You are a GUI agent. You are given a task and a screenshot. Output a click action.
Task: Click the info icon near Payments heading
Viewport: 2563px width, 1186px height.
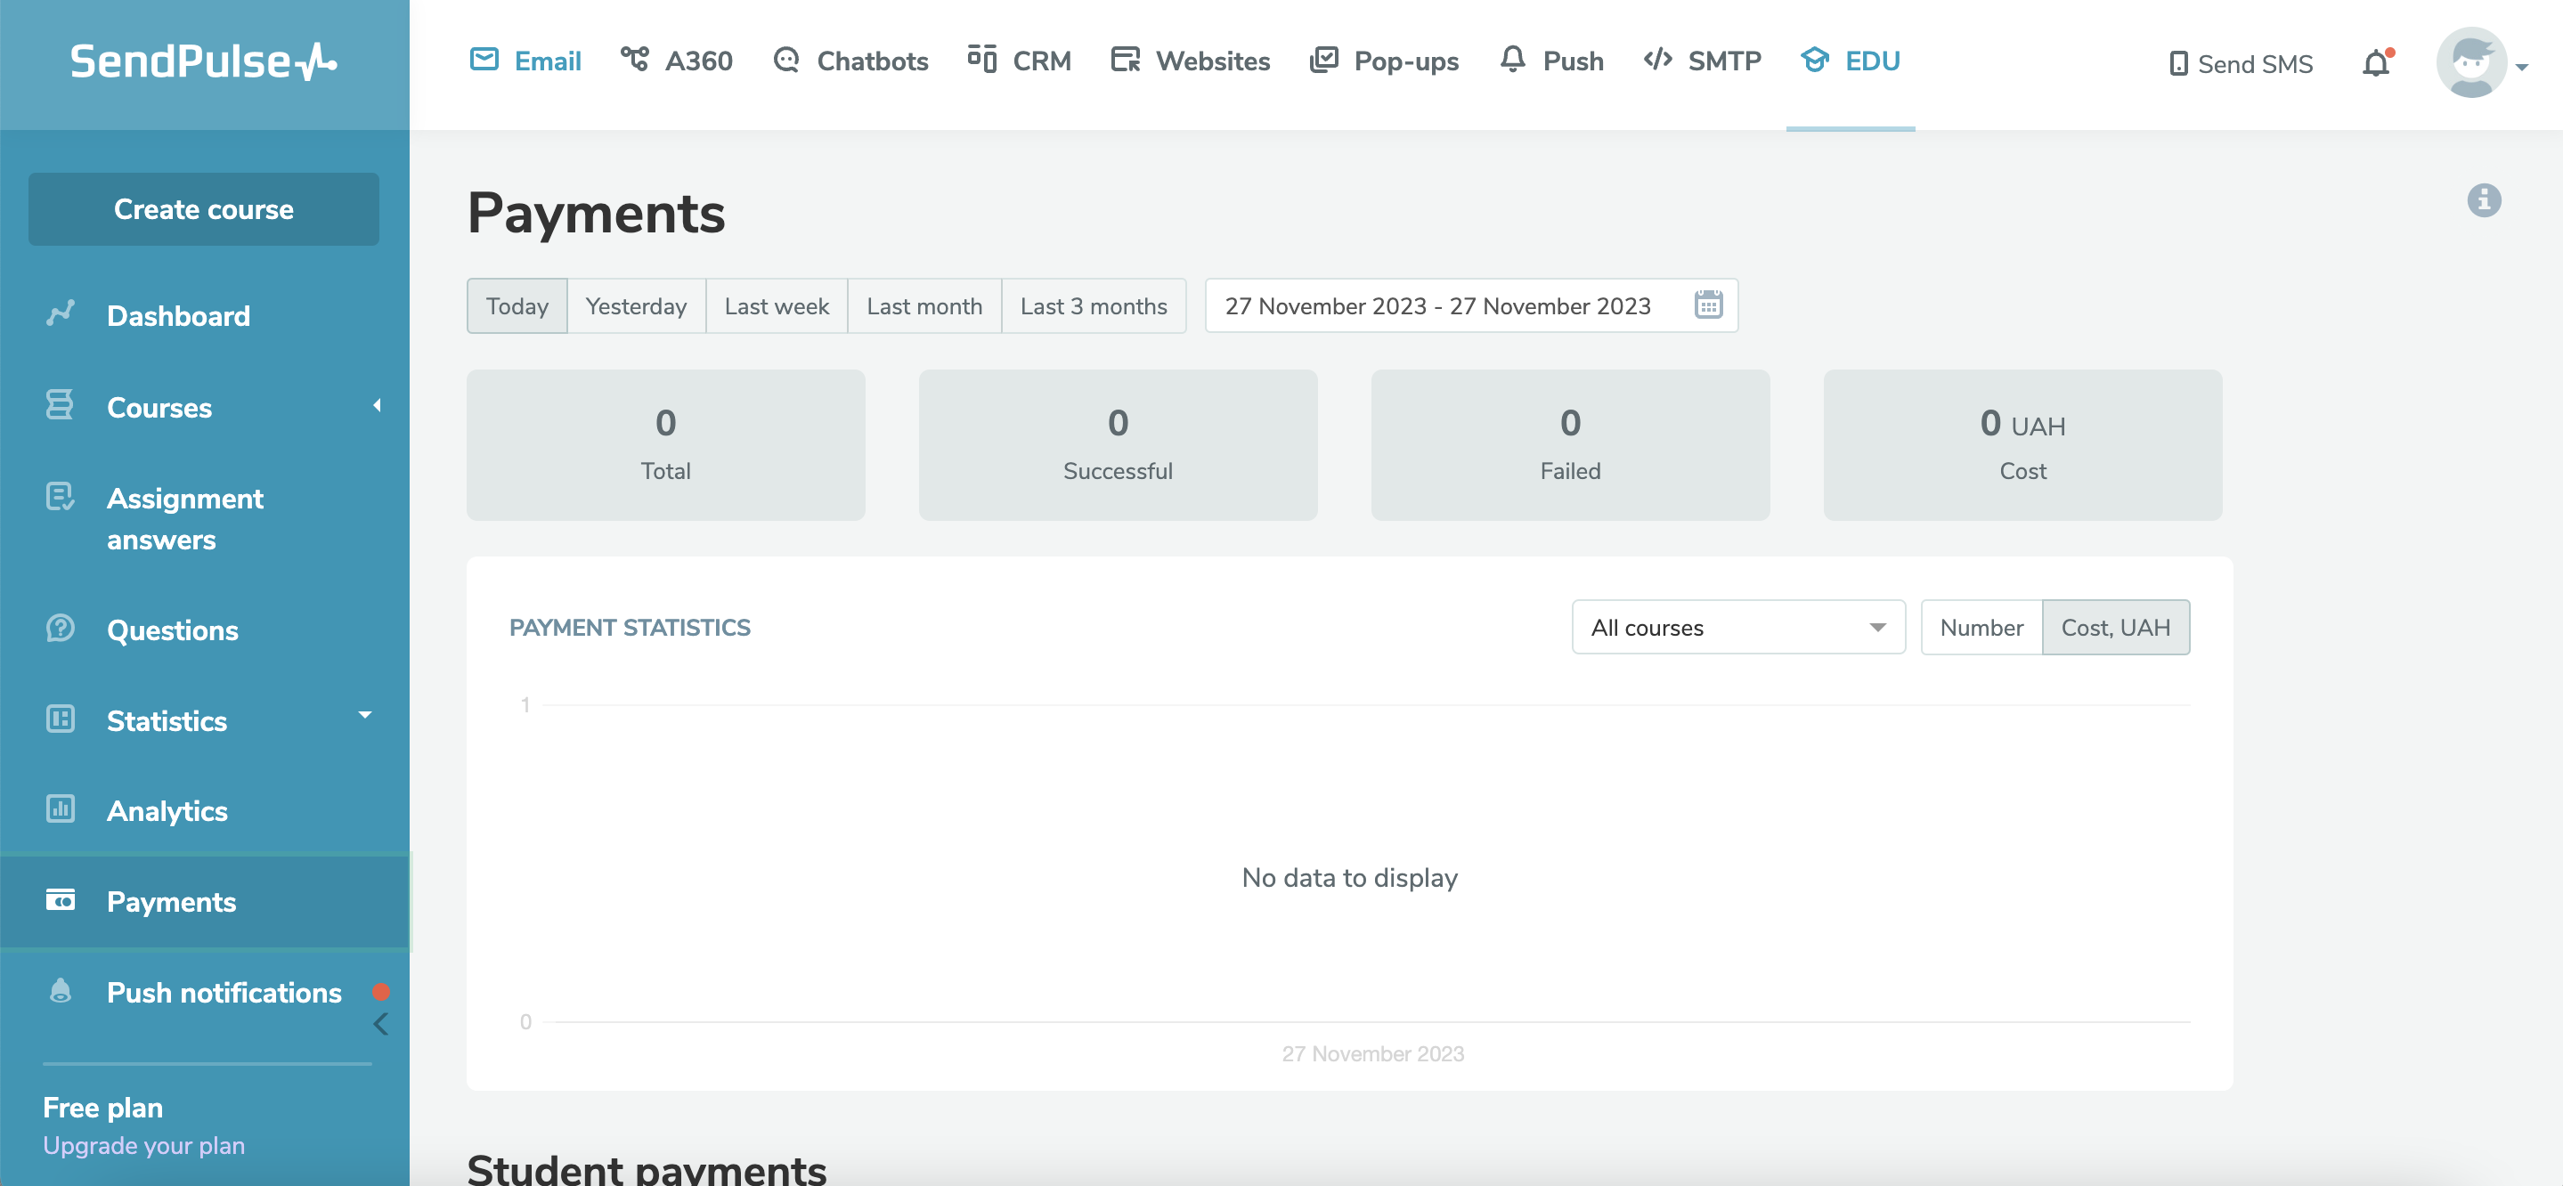pyautogui.click(x=2484, y=200)
